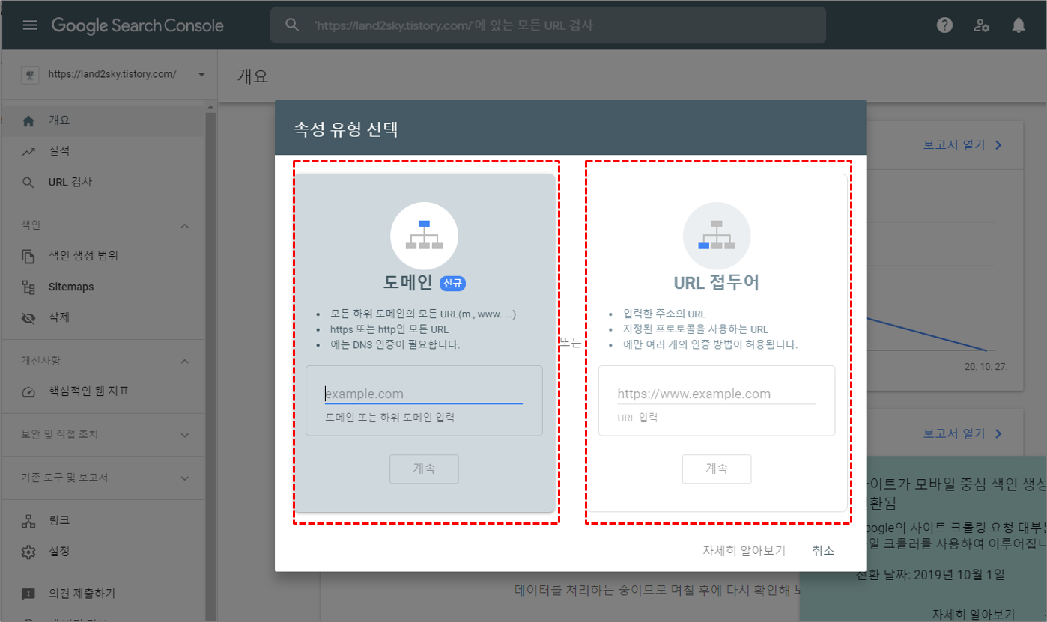
Task: Click 계속 under the 도메인 card
Action: tap(424, 469)
